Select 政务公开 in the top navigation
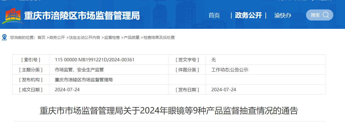The width and height of the screenshot is (345, 127). click(248, 16)
